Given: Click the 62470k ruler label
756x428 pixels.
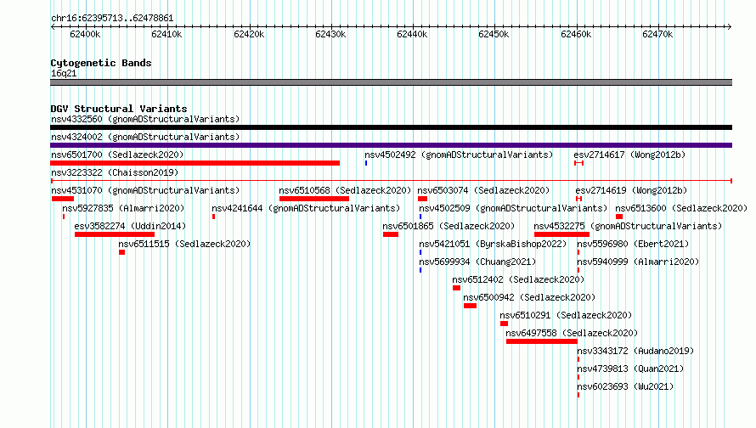Looking at the screenshot, I should click(657, 34).
